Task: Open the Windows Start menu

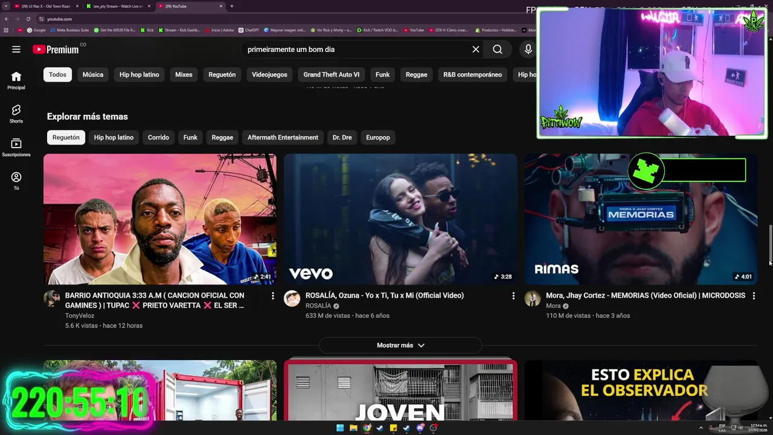Action: 340,428
